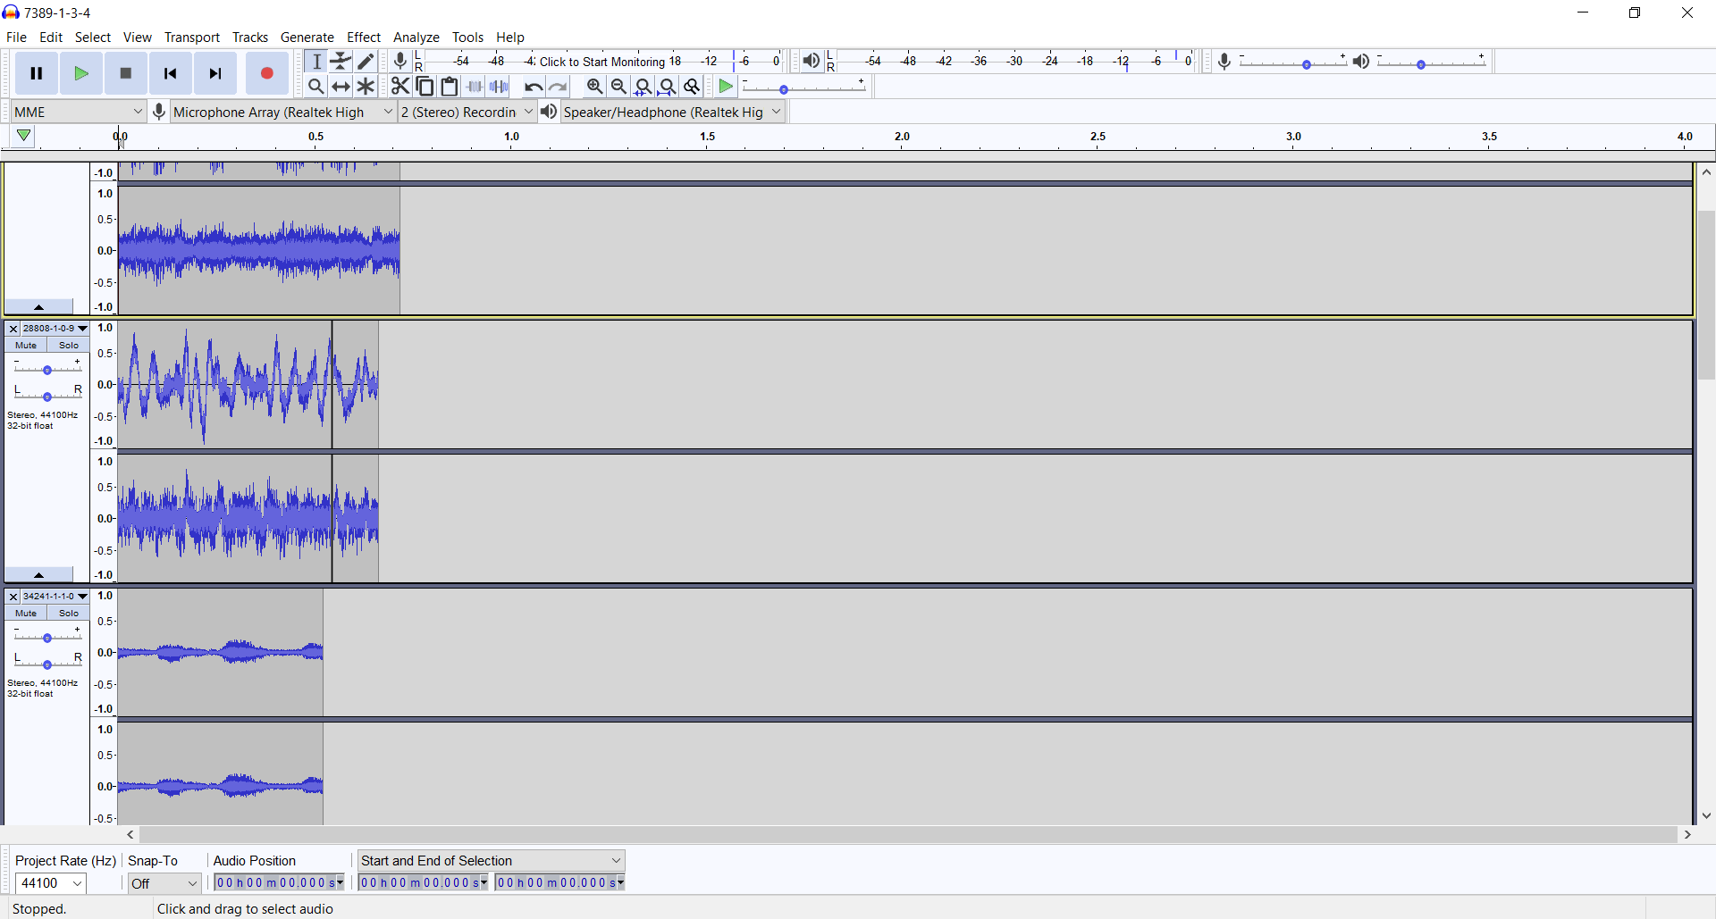Select the Zoom tool magnifier
The height and width of the screenshot is (919, 1716).
316,87
